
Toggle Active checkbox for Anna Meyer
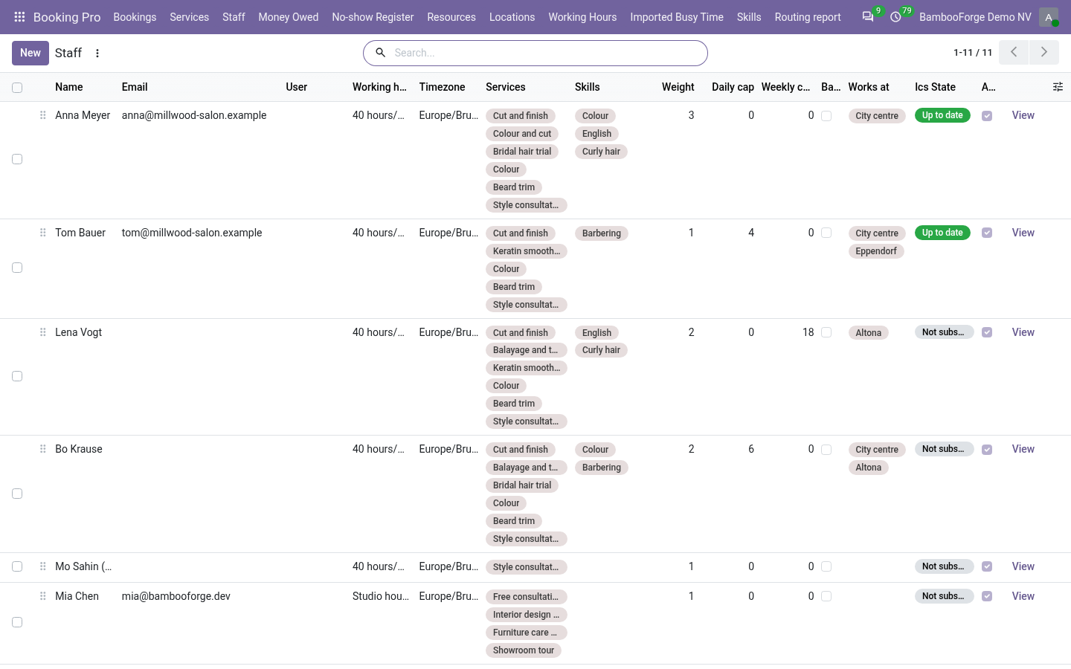pos(987,116)
